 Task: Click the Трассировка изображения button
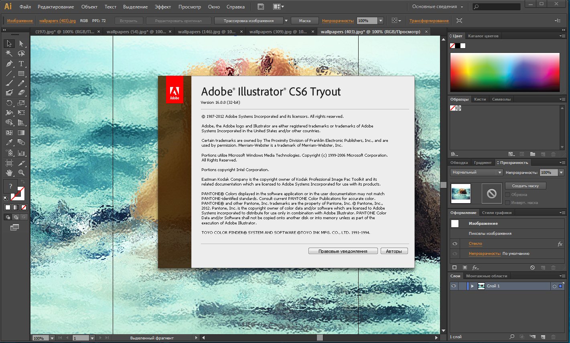point(249,20)
